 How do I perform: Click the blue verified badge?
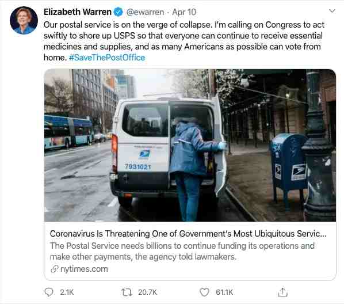119,12
